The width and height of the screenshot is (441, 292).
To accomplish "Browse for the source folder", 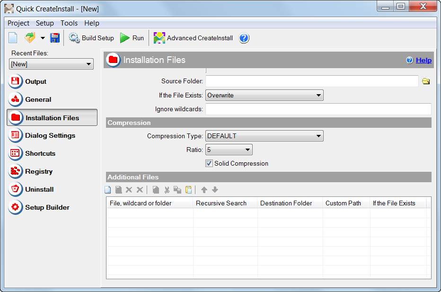I will point(426,81).
